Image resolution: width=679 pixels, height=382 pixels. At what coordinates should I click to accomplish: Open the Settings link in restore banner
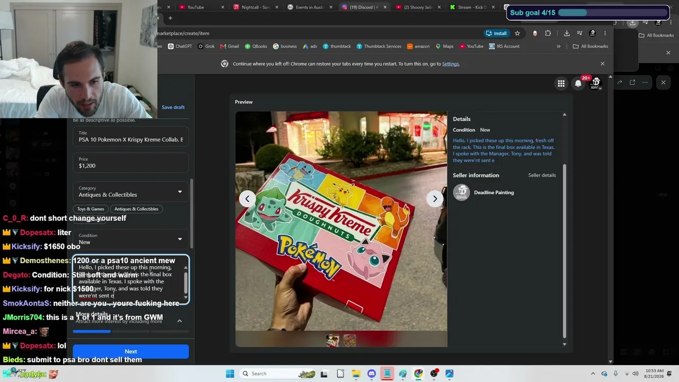tap(450, 64)
